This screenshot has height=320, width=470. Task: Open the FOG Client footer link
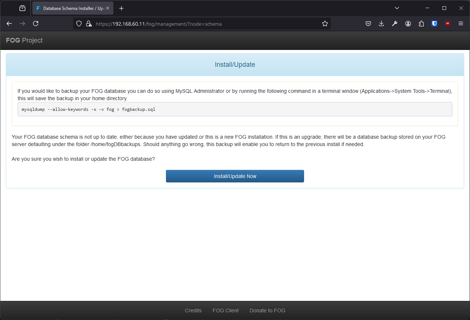pos(225,310)
